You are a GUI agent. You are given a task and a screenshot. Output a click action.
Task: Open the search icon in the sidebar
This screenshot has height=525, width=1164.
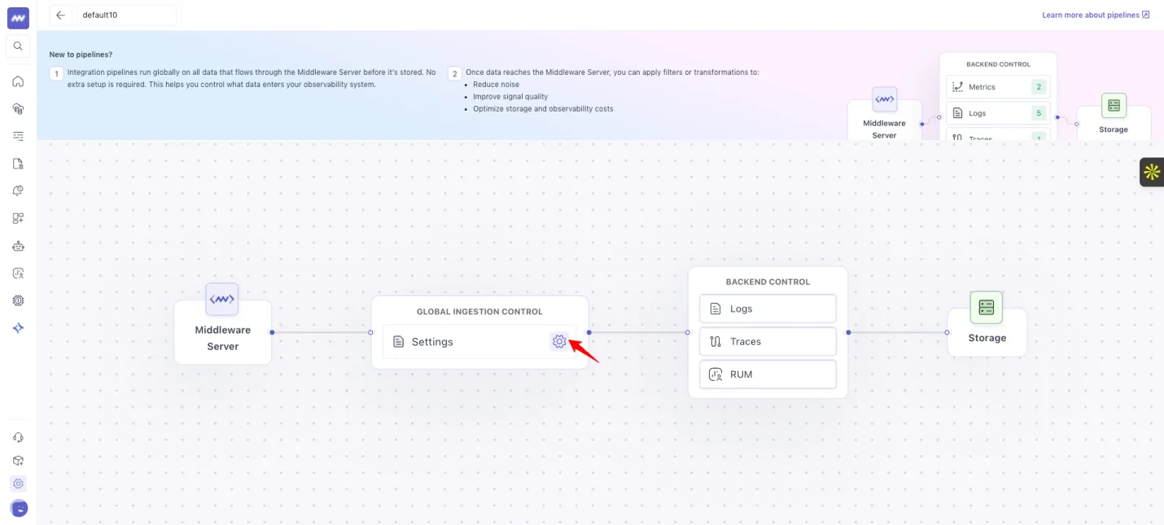(18, 46)
